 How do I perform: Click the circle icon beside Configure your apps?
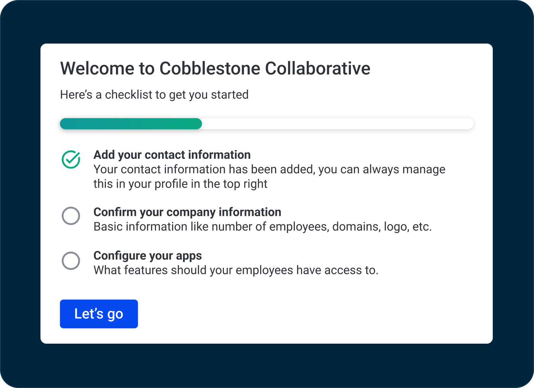[71, 261]
